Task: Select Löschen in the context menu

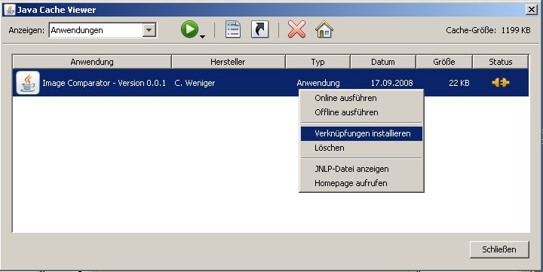Action: 361,148
